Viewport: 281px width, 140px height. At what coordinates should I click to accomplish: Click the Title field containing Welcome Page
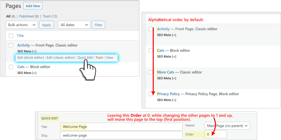pyautogui.click(x=121, y=127)
